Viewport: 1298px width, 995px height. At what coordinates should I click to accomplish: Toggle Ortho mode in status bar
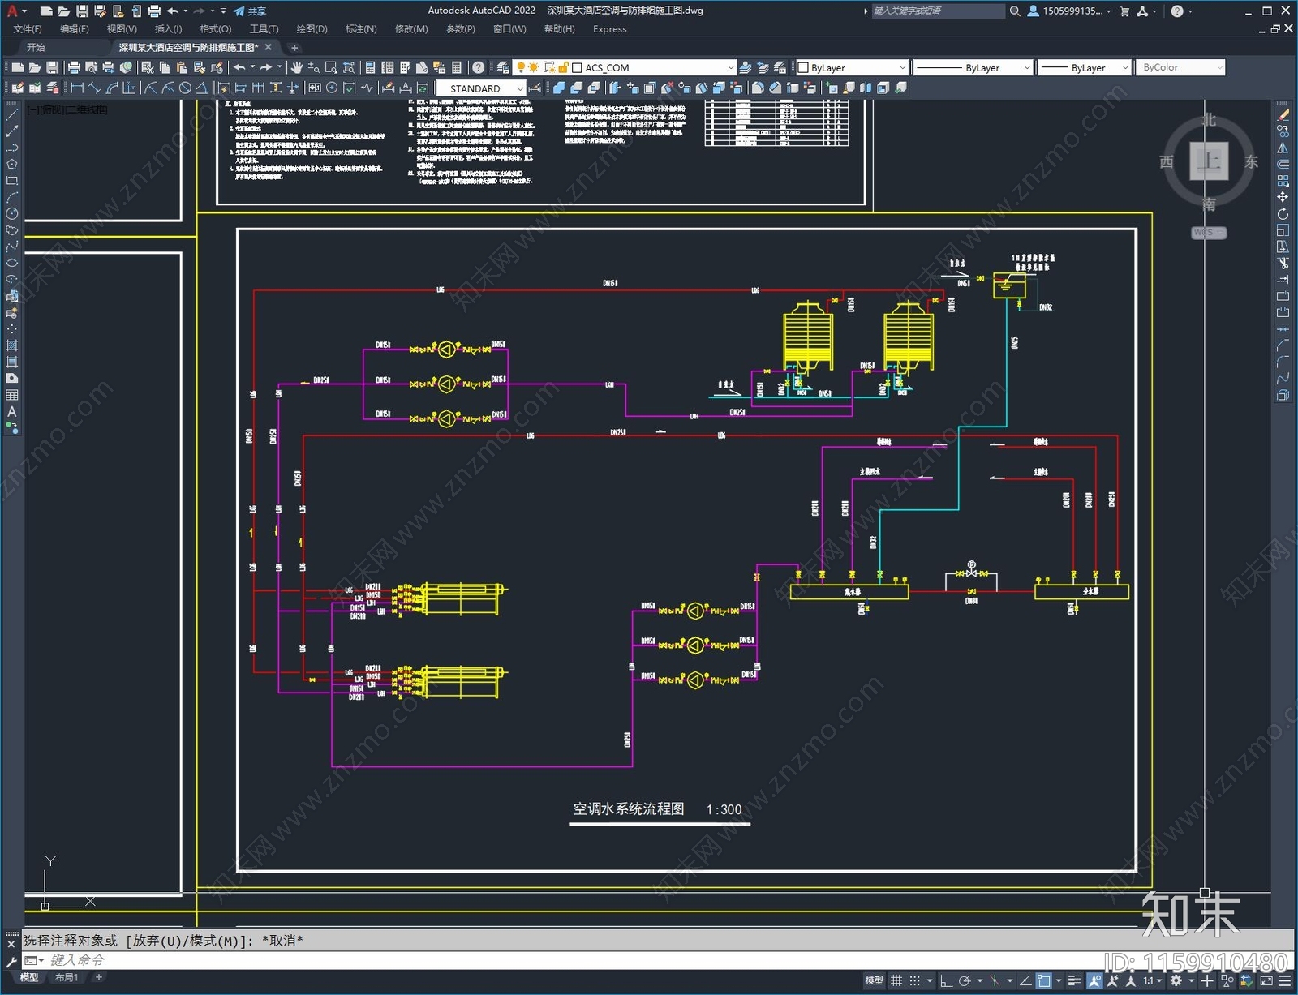[x=946, y=980]
